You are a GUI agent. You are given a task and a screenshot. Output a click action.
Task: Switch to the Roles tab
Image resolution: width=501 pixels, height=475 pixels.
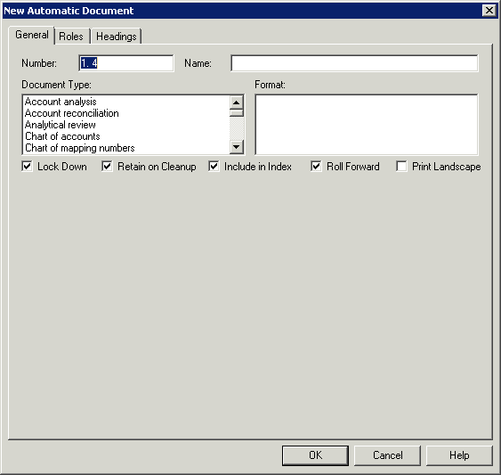[x=71, y=37]
